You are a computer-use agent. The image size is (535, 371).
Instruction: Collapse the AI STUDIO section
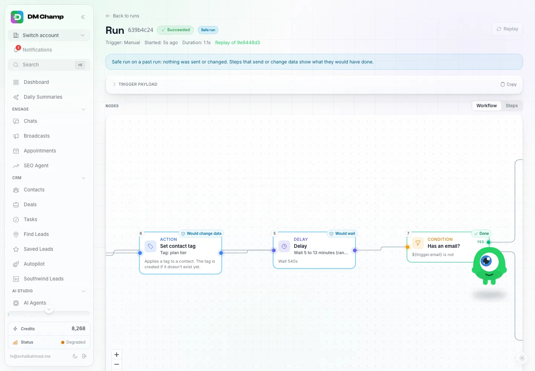tap(84, 291)
